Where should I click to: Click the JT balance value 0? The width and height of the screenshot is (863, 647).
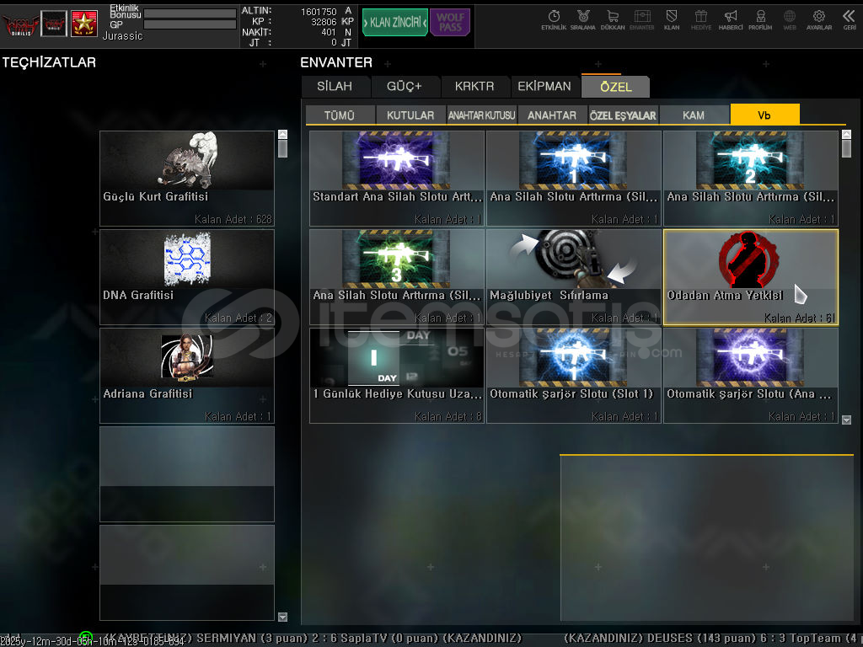coord(334,43)
